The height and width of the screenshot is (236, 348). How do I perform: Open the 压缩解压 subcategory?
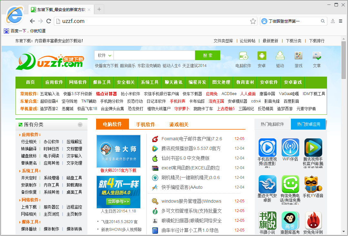click(75, 142)
